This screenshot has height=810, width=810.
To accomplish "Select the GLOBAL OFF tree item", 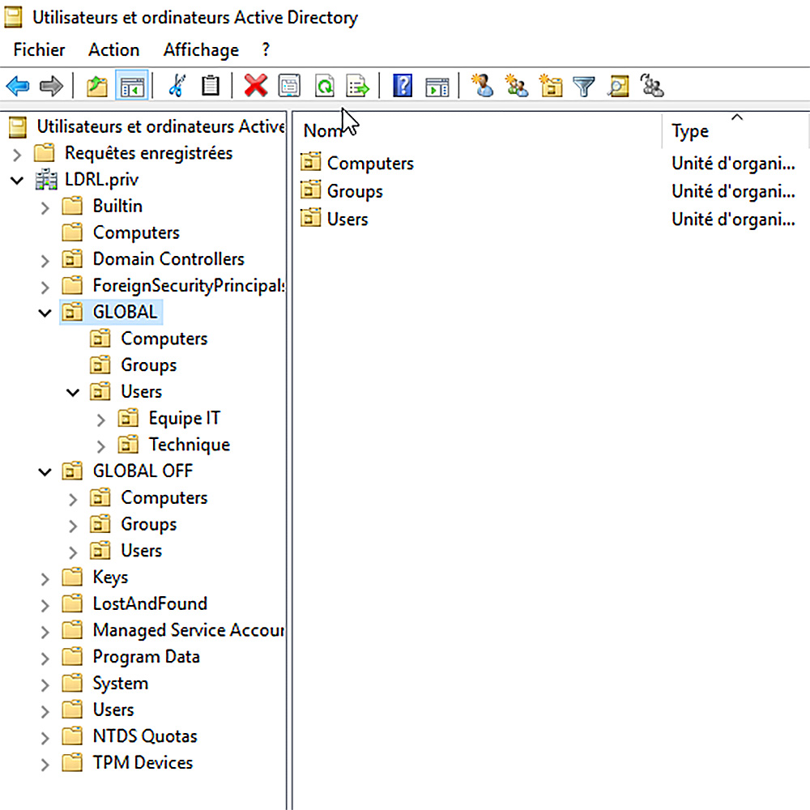I will 143,471.
